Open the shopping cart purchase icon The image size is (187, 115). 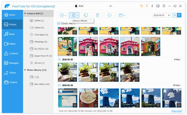pyautogui.click(x=141, y=6)
